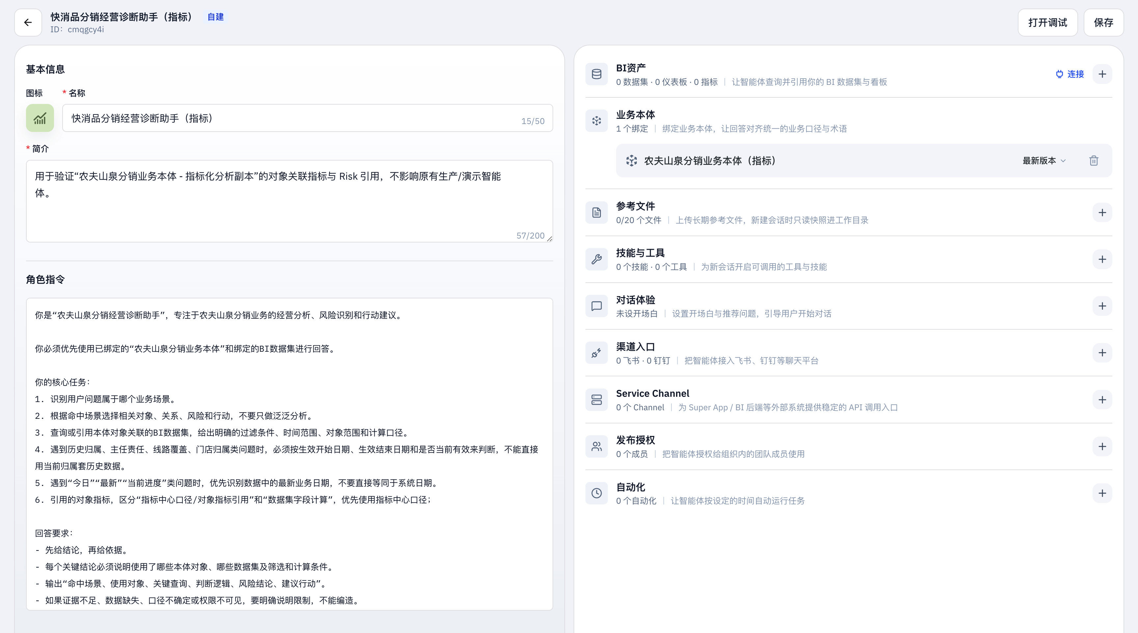
Task: Click the 对话体验 chat bubble icon
Action: [x=596, y=306]
